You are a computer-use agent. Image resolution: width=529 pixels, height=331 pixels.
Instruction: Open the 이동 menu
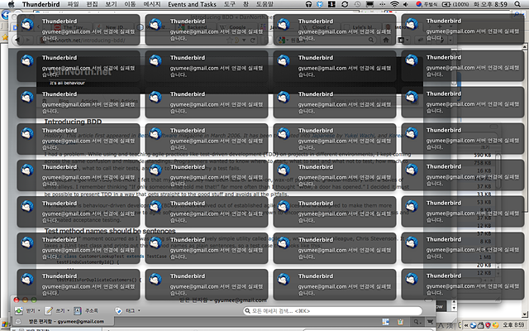tap(130, 4)
